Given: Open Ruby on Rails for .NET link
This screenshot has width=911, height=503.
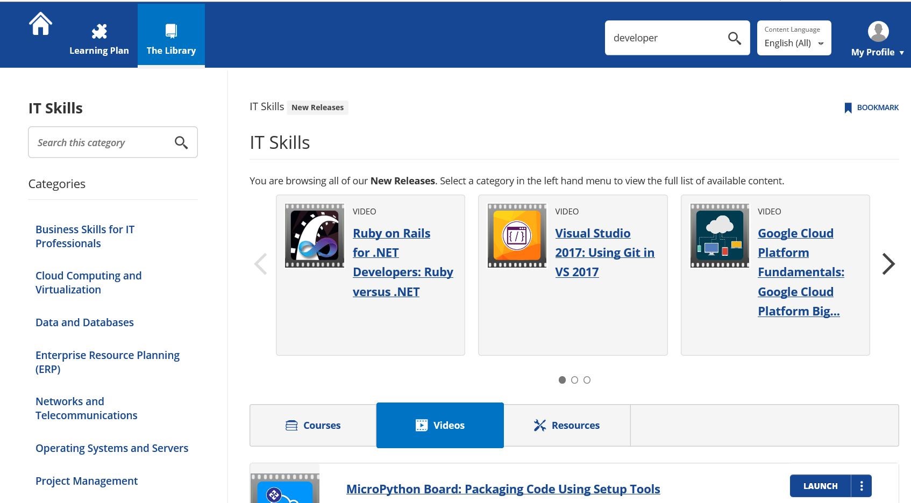Looking at the screenshot, I should click(403, 262).
